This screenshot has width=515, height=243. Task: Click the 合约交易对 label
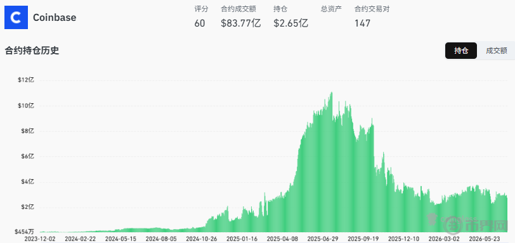pyautogui.click(x=372, y=9)
